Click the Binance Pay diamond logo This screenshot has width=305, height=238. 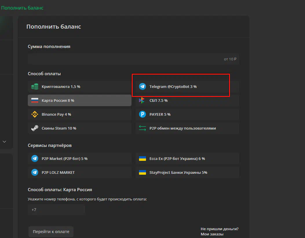[x=35, y=114]
